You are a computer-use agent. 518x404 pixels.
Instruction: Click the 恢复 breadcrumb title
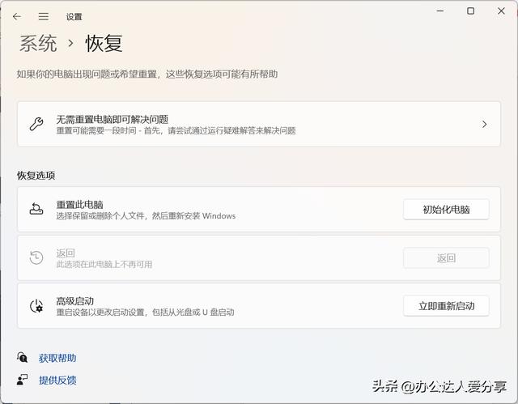104,43
